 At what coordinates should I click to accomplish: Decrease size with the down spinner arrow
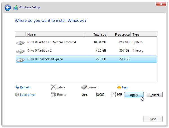coord(114,96)
